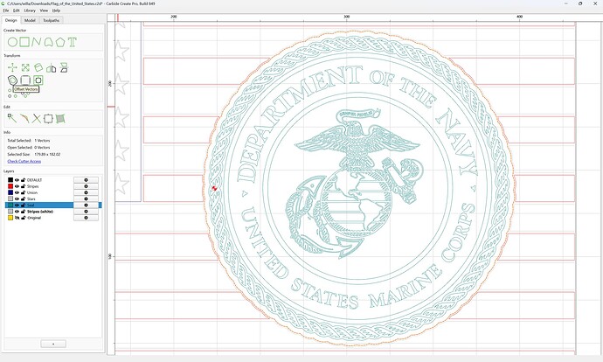Switch to the Model tab
This screenshot has height=362, width=603.
point(30,20)
